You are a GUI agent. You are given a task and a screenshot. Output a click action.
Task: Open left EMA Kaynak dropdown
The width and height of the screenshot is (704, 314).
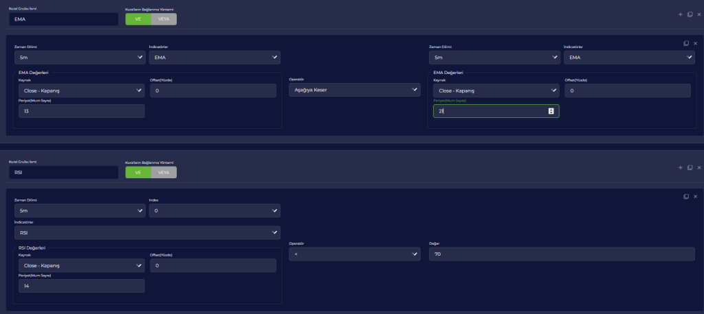(81, 90)
